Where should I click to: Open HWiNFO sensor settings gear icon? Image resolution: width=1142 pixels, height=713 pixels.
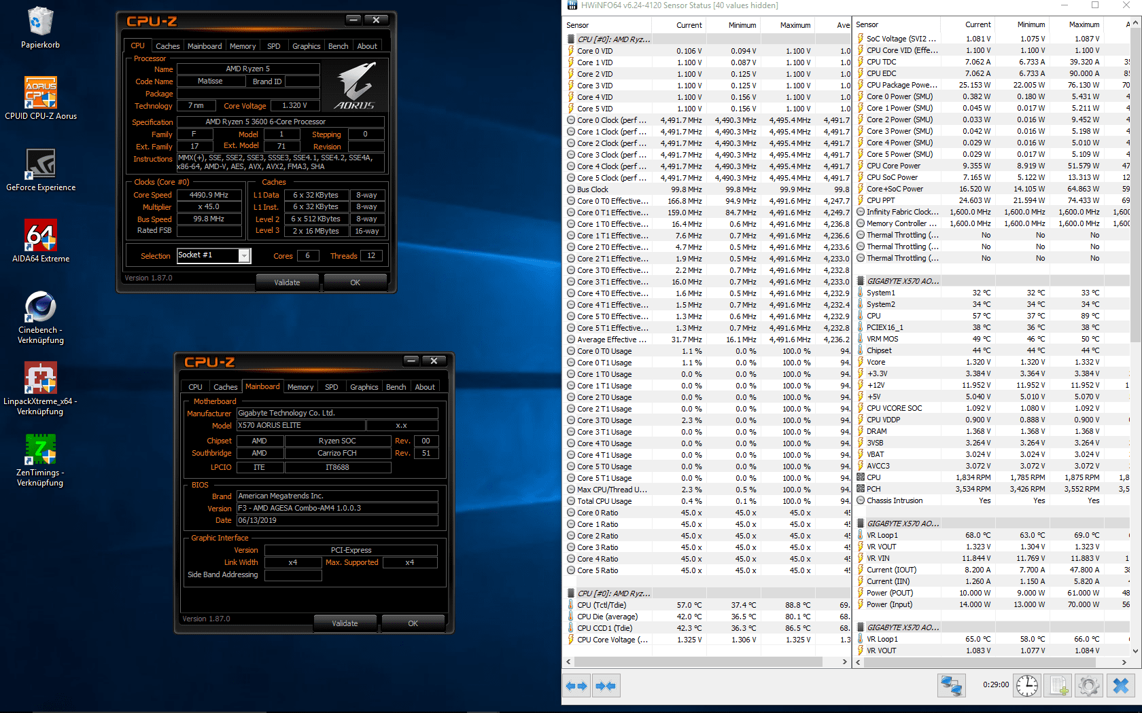point(1089,686)
